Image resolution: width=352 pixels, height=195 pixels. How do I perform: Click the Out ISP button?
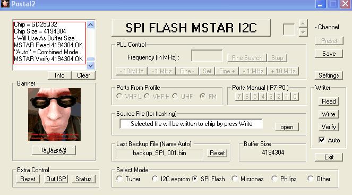(x=56, y=179)
